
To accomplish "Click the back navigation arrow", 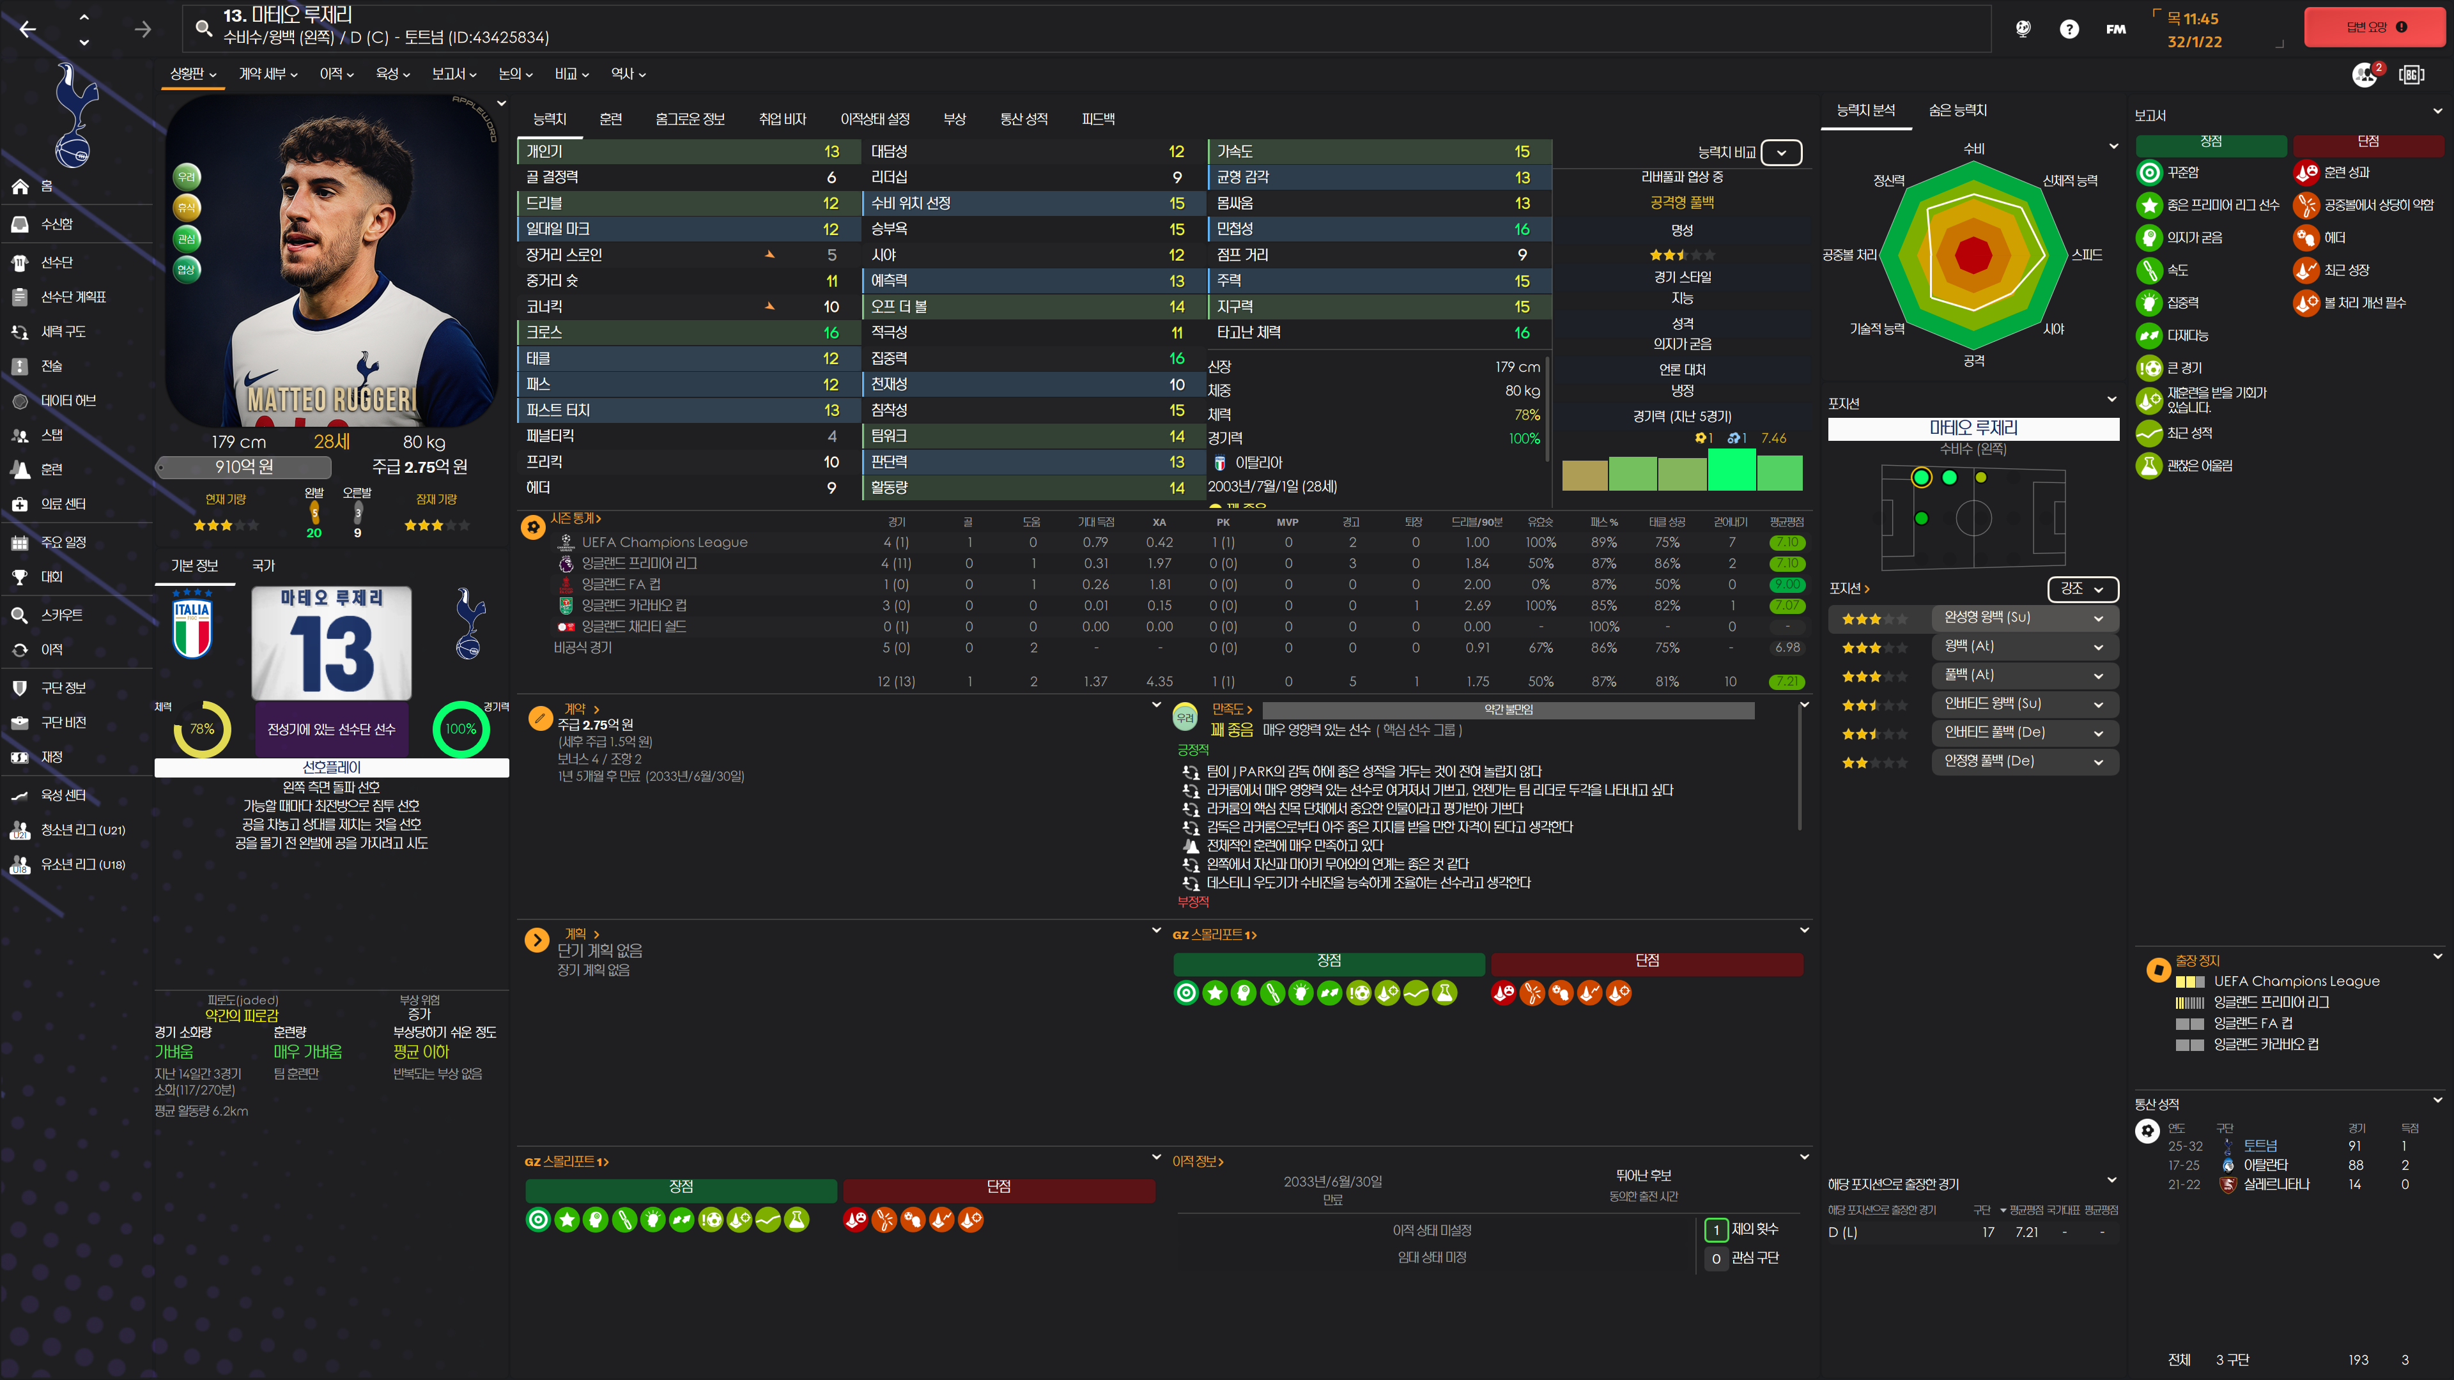I will tap(27, 29).
